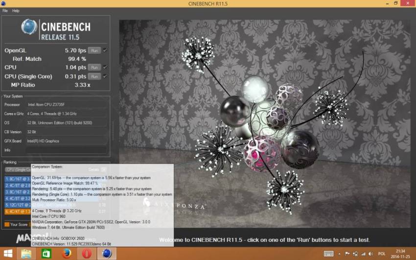Click the battery power tray icon
The width and height of the screenshot is (416, 260).
tap(355, 254)
